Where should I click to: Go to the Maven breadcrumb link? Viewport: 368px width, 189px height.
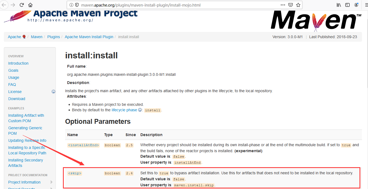(37, 37)
